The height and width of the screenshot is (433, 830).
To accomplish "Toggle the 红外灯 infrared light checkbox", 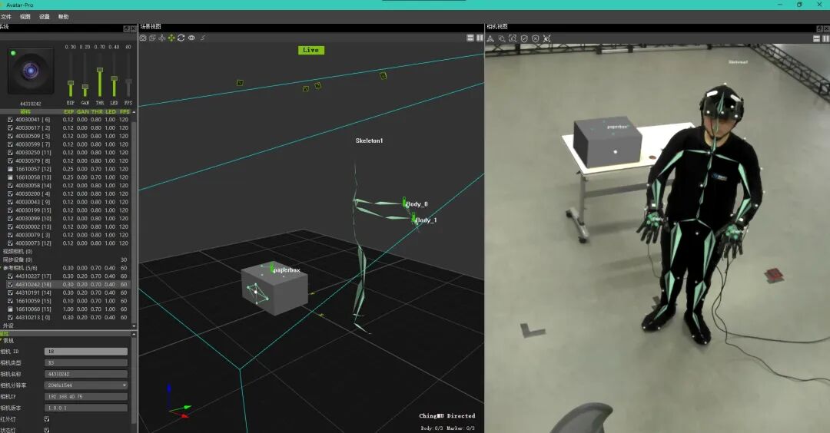I will coord(47,419).
